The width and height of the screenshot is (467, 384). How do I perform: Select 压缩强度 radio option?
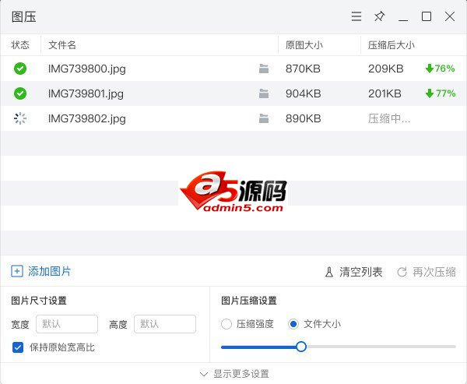pos(226,324)
